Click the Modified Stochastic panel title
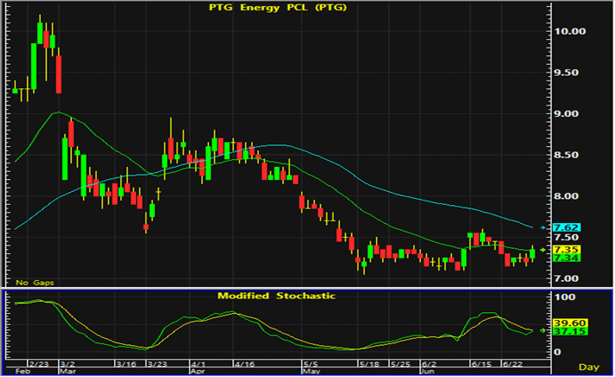Viewport: 615px width, 377px height. 276,296
